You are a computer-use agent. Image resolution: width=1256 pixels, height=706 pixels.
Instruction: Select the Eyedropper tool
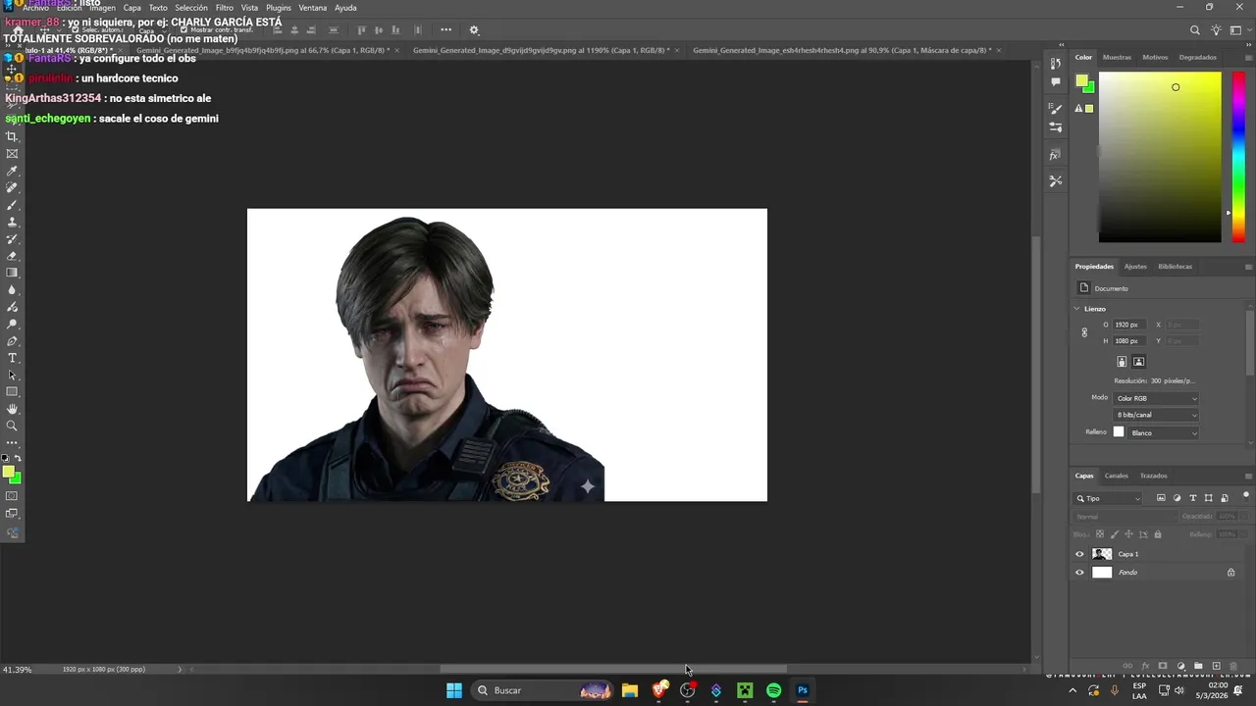(12, 171)
